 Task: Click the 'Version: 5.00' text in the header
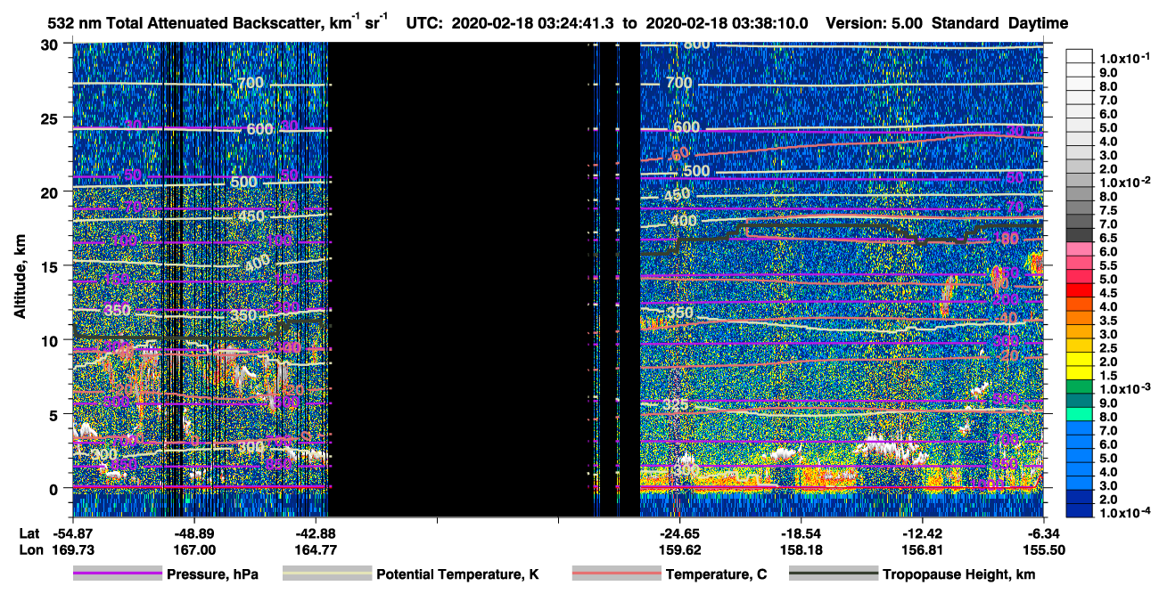pyautogui.click(x=875, y=23)
